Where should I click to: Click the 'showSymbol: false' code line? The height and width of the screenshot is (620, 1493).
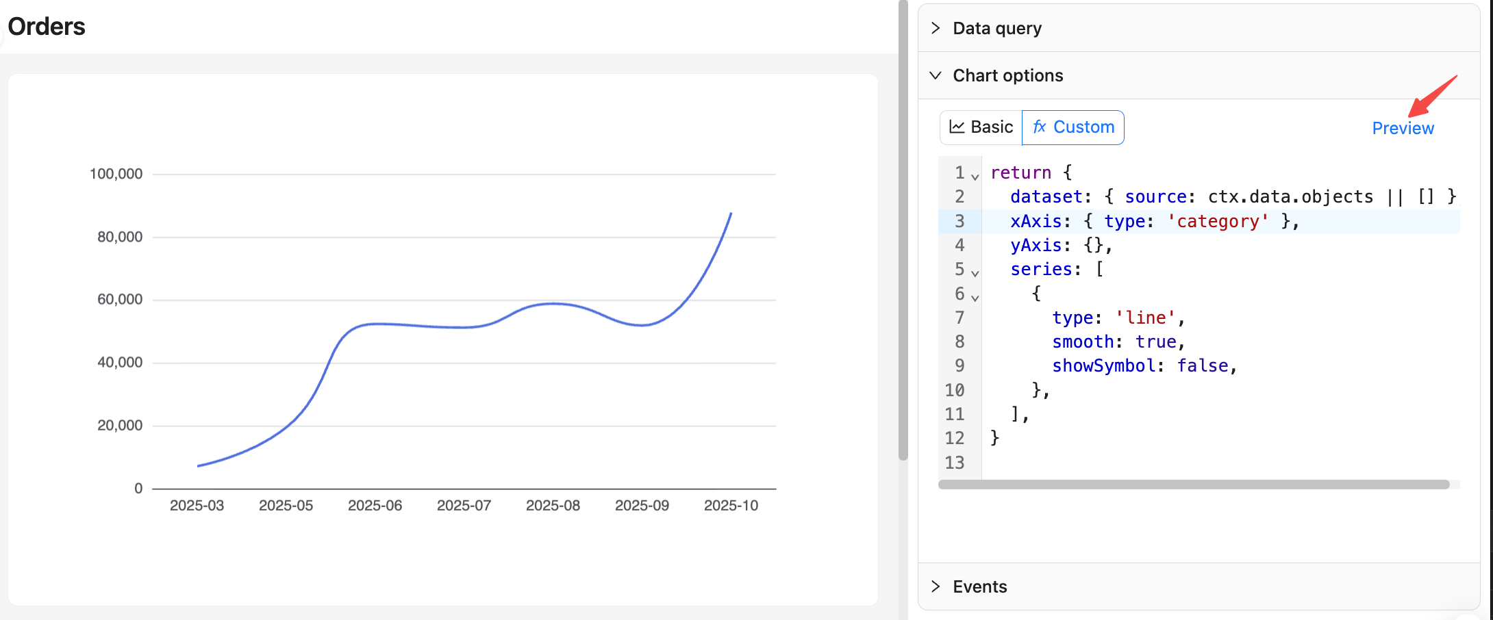1144,366
